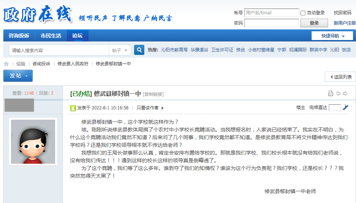Focus the 用户名/Email account input field
This screenshot has height=203, width=356.
tap(272, 13)
